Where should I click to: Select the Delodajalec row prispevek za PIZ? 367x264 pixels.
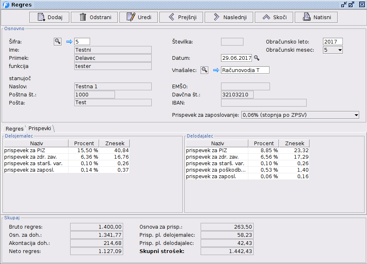(217, 150)
